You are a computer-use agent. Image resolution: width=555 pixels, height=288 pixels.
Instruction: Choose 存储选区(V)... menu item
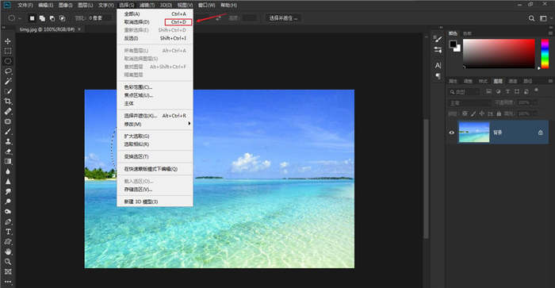tap(155, 190)
